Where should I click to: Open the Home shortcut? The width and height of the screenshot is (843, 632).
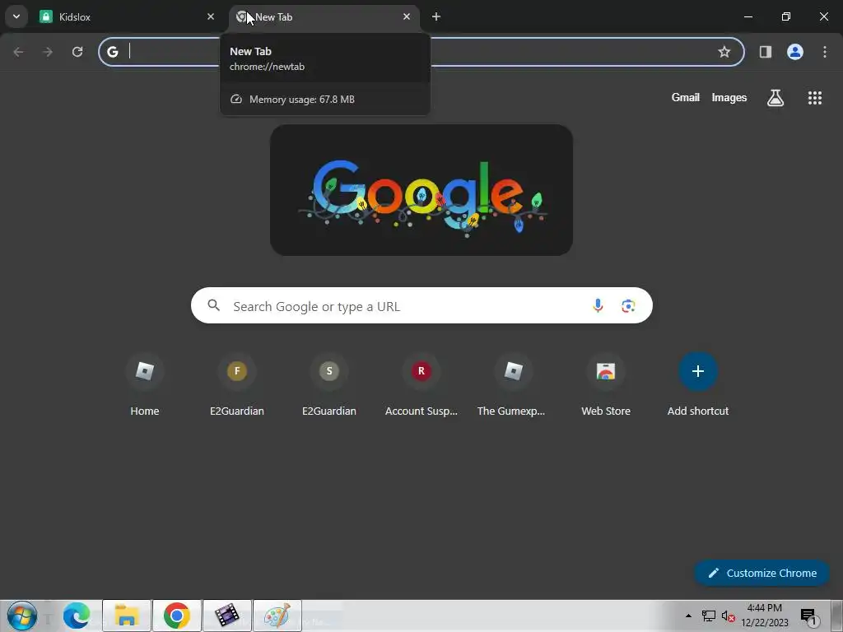(x=145, y=385)
